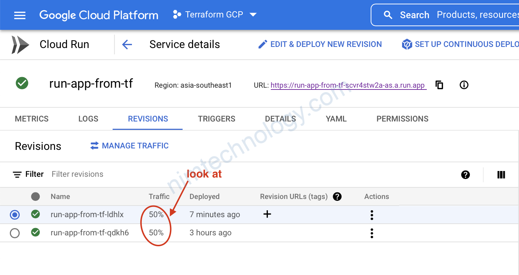519x275 pixels.
Task: Switch to the YAML tab
Action: (336, 119)
